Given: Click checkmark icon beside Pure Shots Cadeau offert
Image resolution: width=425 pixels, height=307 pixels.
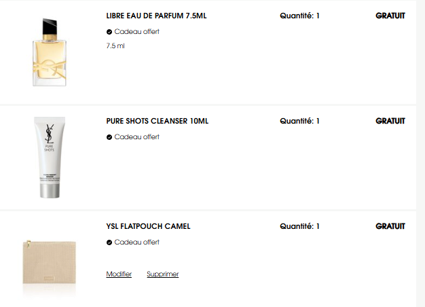Looking at the screenshot, I should [x=109, y=137].
